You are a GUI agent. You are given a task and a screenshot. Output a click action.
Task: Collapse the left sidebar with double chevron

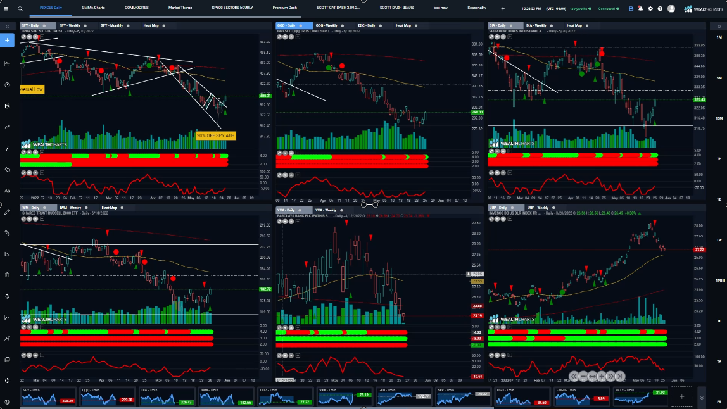(8, 27)
